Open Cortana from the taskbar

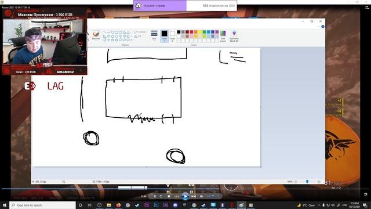coord(80,205)
